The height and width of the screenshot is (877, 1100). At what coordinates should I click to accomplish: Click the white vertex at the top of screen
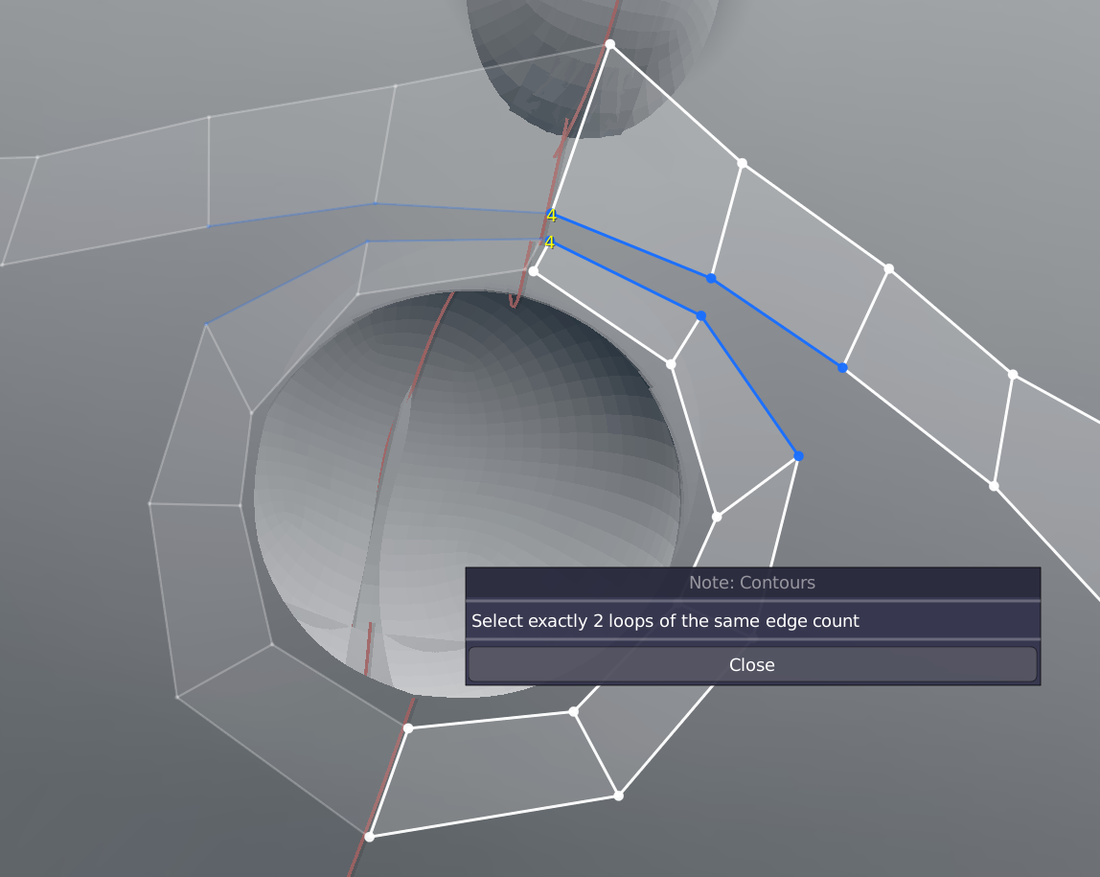[610, 44]
